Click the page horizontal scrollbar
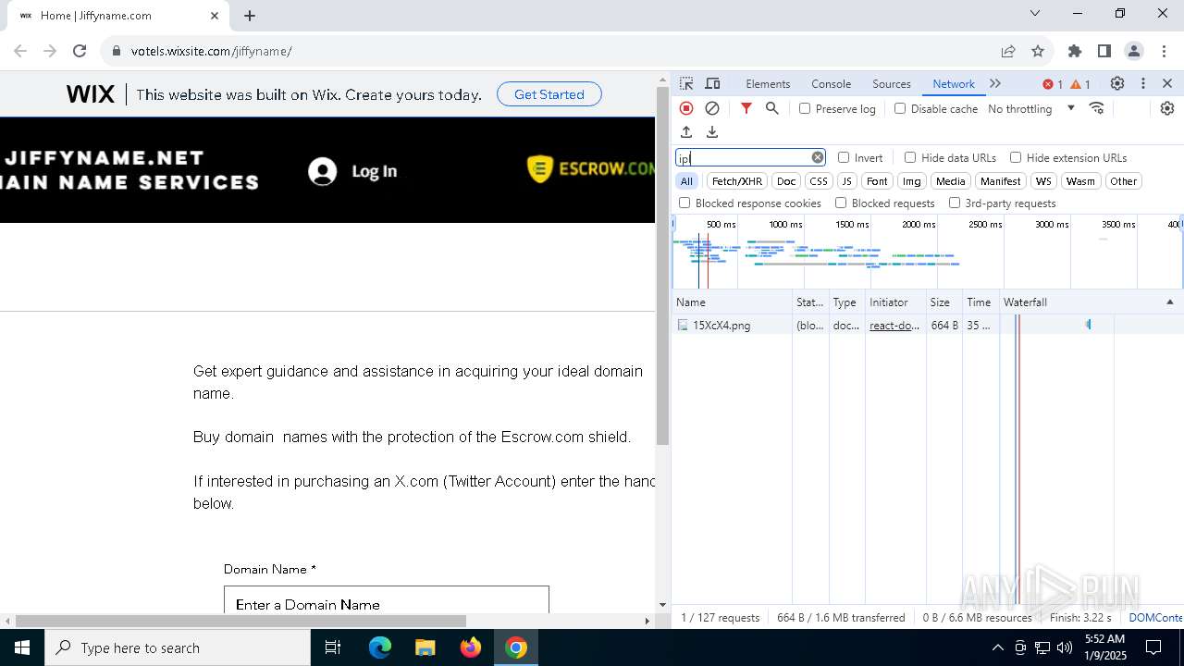This screenshot has width=1184, height=666. coord(240,621)
